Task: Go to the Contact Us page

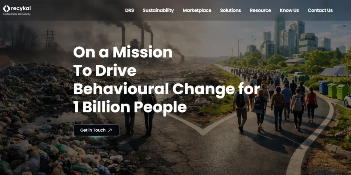Action: (x=320, y=10)
